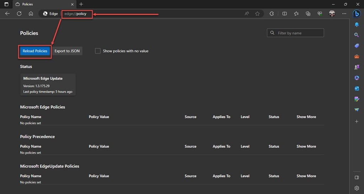Open the Favorites list icon
The image size is (364, 194).
296,14
